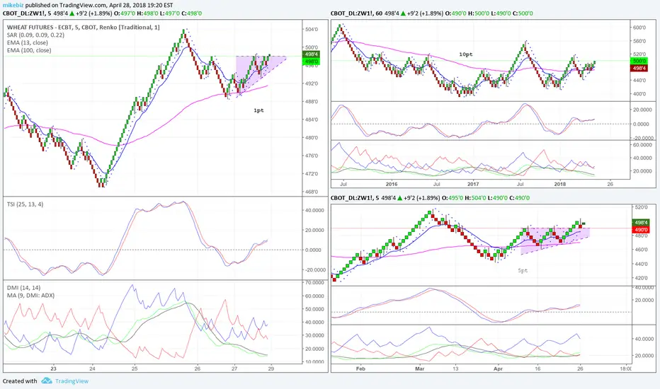Select the WHEAT FUTURES - ECBT Renko legend title
The height and width of the screenshot is (389, 660).
coord(84,27)
